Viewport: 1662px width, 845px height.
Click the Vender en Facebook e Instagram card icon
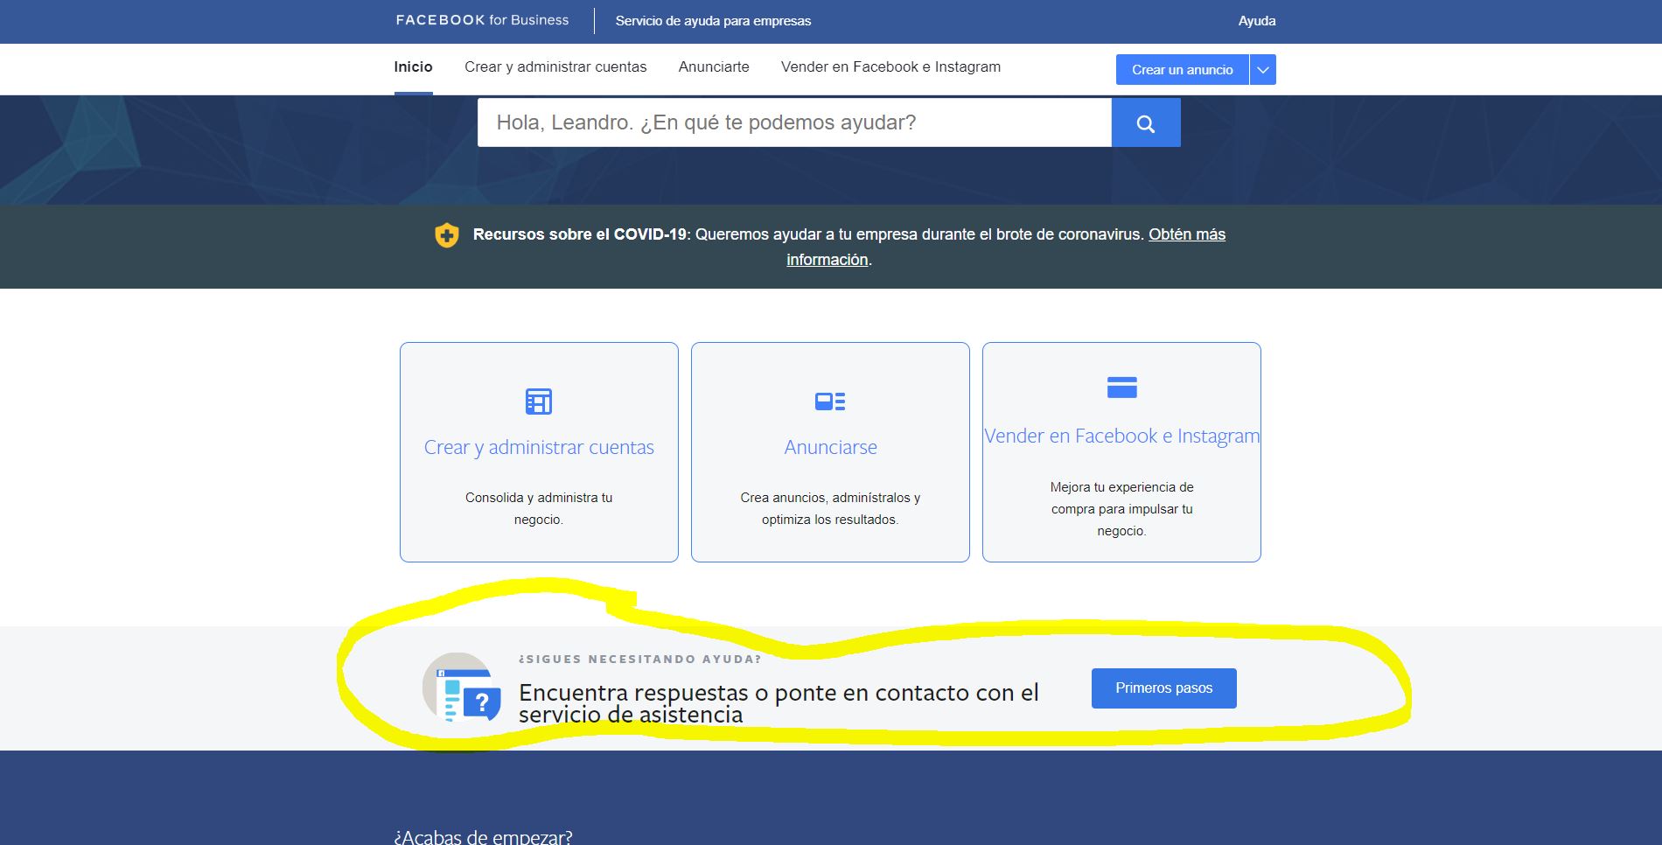pos(1121,387)
